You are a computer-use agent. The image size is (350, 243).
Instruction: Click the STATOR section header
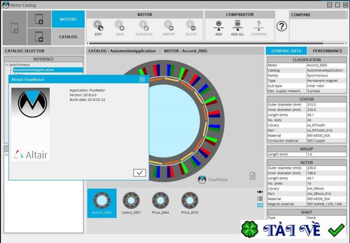[x=307, y=99]
